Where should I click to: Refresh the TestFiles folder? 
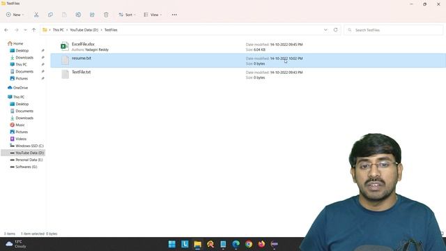point(336,30)
